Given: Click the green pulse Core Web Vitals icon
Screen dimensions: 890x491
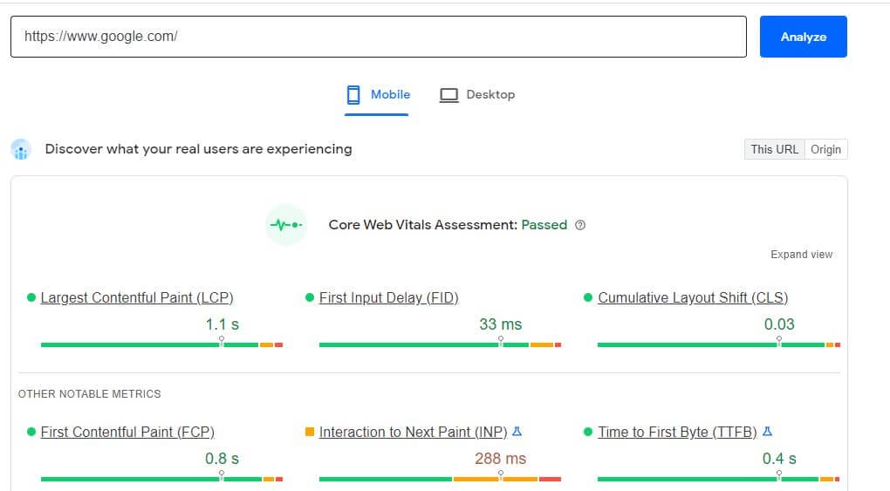Looking at the screenshot, I should tap(286, 225).
